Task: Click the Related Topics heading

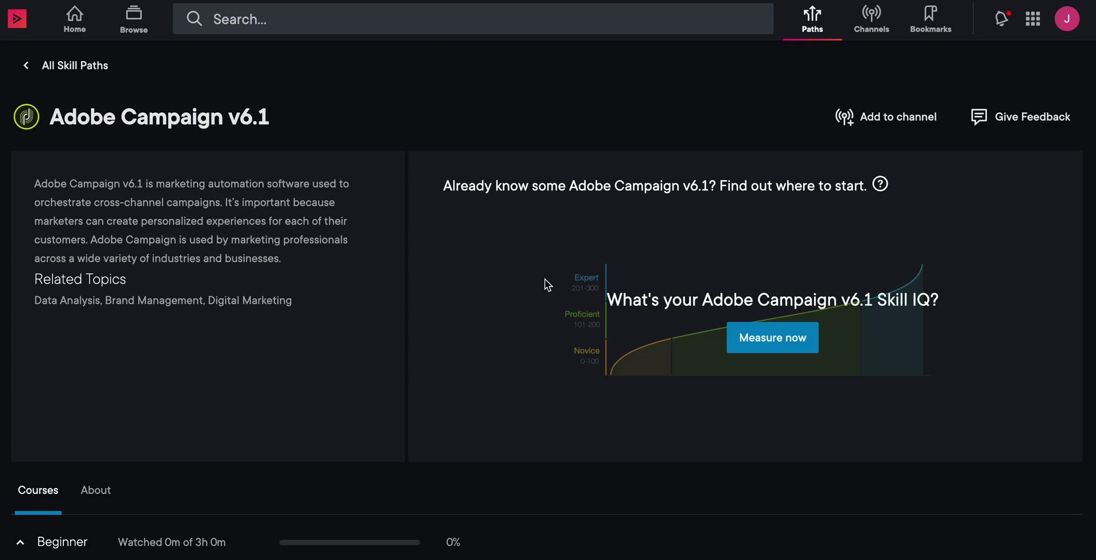Action: point(80,279)
